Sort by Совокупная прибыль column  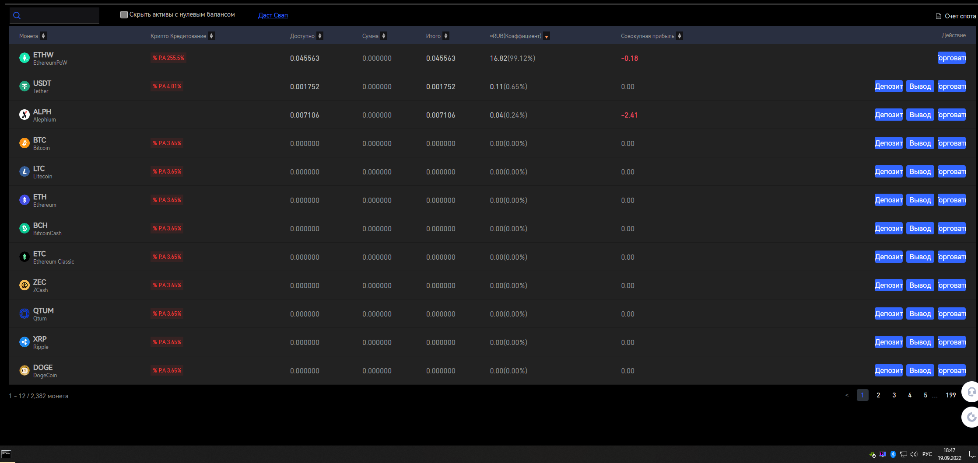680,36
